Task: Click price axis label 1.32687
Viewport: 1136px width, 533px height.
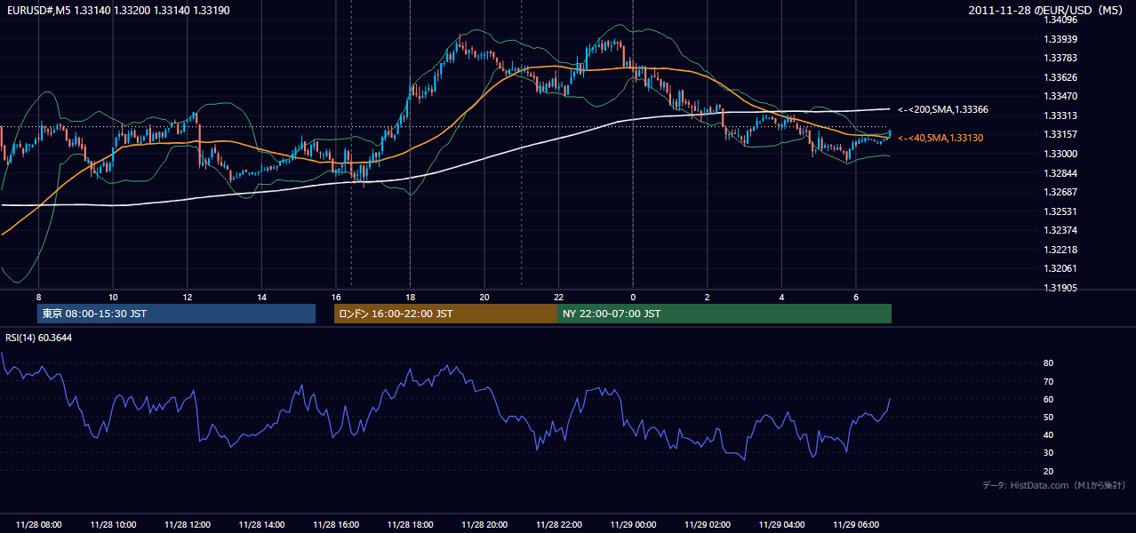Action: pyautogui.click(x=1060, y=192)
